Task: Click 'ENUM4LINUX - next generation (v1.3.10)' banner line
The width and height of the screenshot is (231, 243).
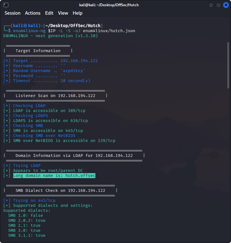Action: coord(51,36)
